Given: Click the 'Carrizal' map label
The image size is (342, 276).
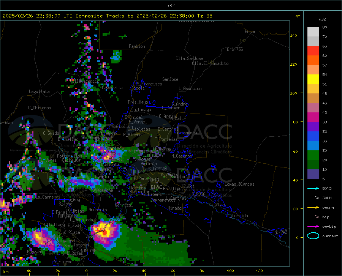Looking at the screenshot, I should point(123,205).
